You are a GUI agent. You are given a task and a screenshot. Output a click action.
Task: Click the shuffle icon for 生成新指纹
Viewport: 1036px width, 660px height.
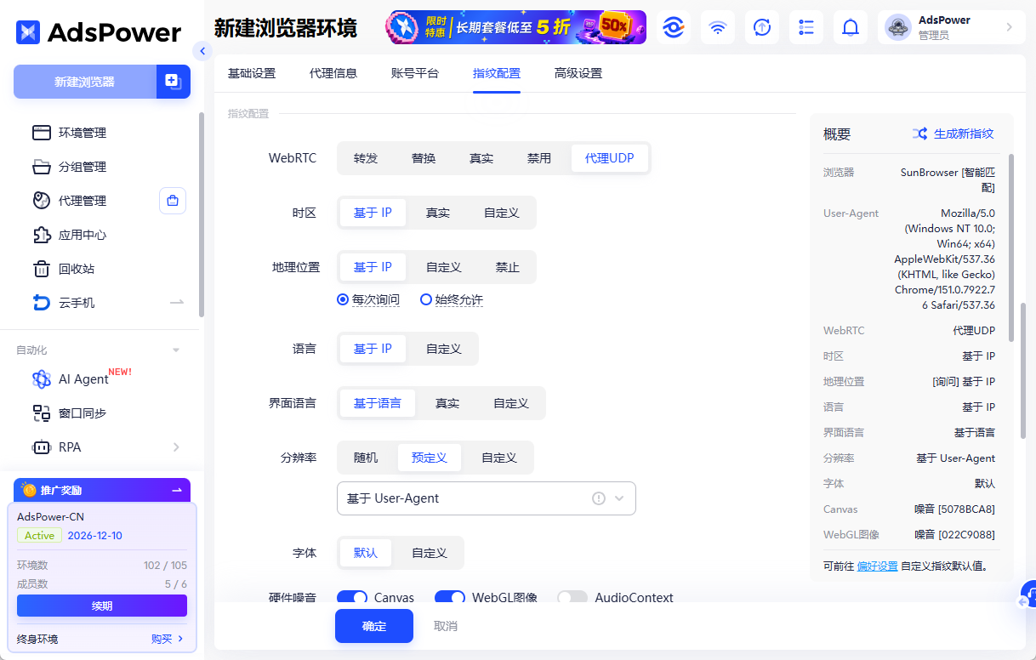click(919, 134)
